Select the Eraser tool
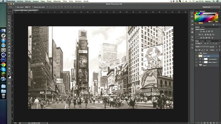221x124 pixels. pos(9,44)
